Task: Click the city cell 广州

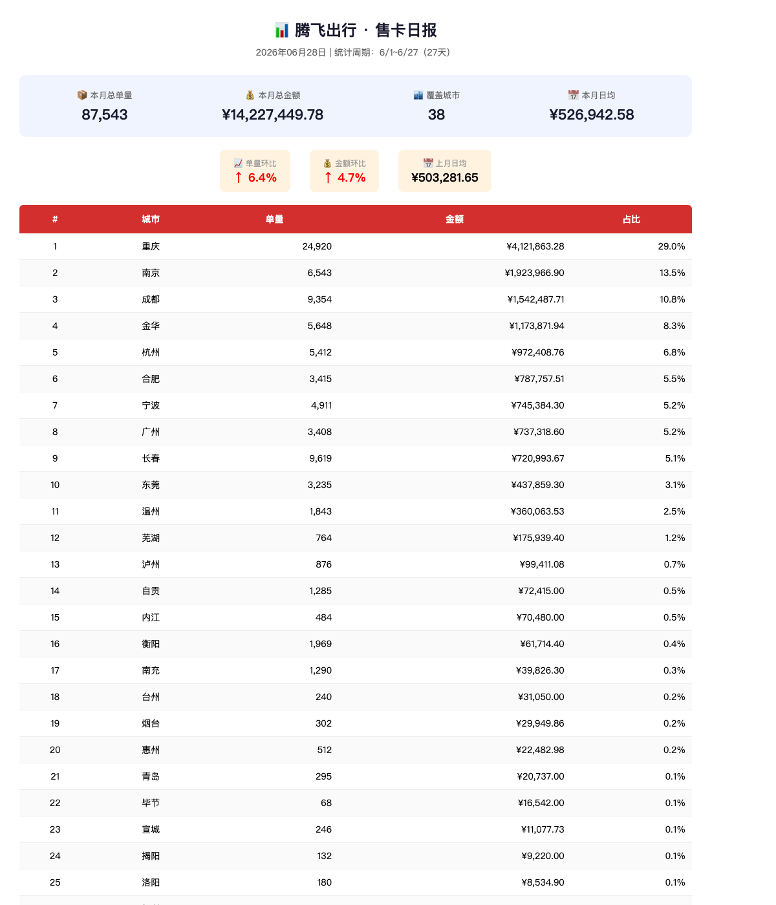Action: pyautogui.click(x=151, y=432)
